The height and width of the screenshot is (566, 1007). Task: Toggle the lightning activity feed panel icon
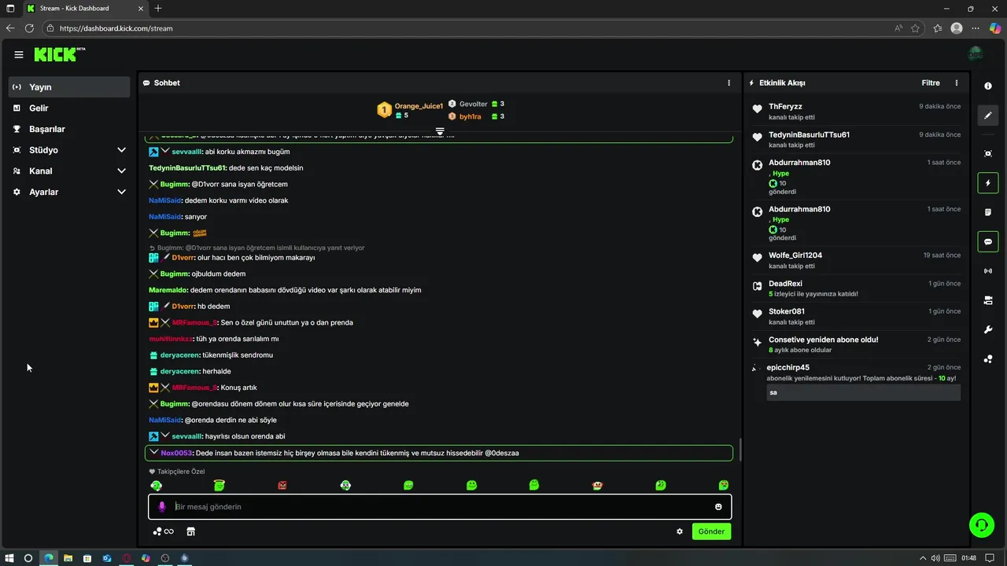click(x=988, y=183)
